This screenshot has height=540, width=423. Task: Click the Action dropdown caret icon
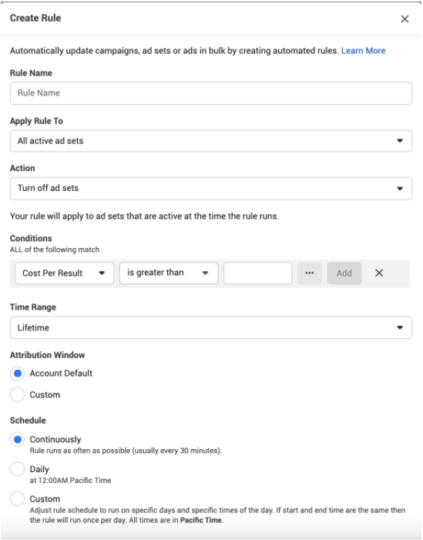(x=400, y=189)
